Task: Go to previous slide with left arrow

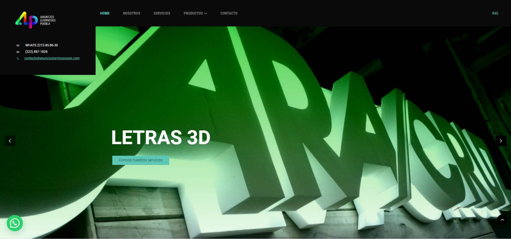Action: pos(10,141)
